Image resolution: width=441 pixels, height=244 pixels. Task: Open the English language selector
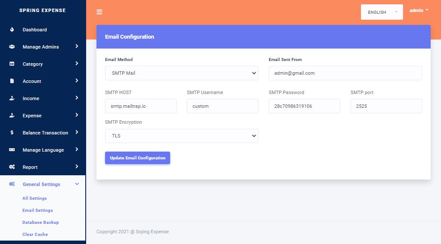pyautogui.click(x=382, y=12)
